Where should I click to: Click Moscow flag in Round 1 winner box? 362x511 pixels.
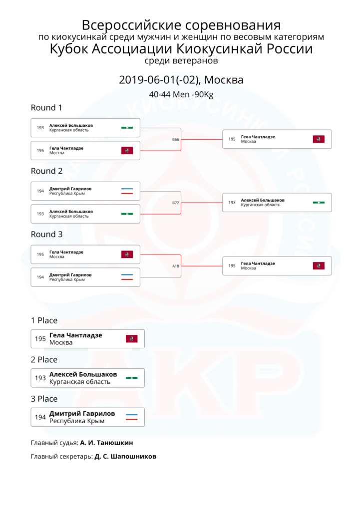(x=319, y=139)
